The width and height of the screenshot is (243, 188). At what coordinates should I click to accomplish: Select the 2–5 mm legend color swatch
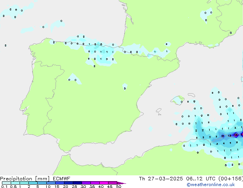click(x=33, y=183)
